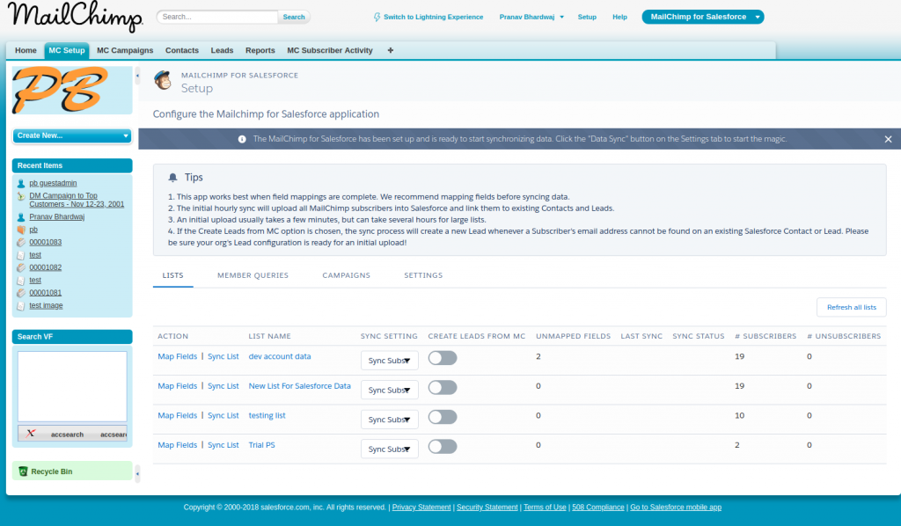Open the Reports tab

pyautogui.click(x=260, y=50)
